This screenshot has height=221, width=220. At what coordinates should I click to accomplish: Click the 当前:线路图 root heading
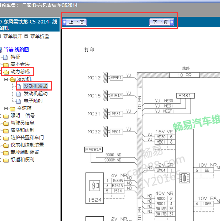point(16,49)
